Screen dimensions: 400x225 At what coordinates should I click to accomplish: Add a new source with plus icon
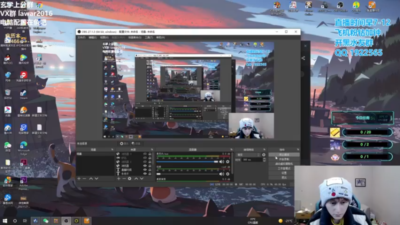pyautogui.click(x=118, y=178)
